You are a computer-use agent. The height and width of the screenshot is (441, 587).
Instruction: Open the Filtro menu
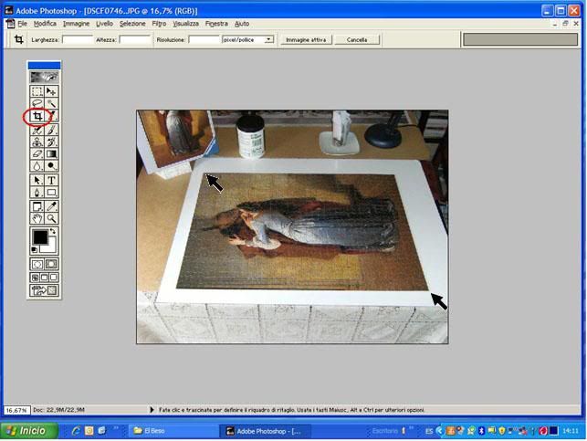pyautogui.click(x=159, y=24)
